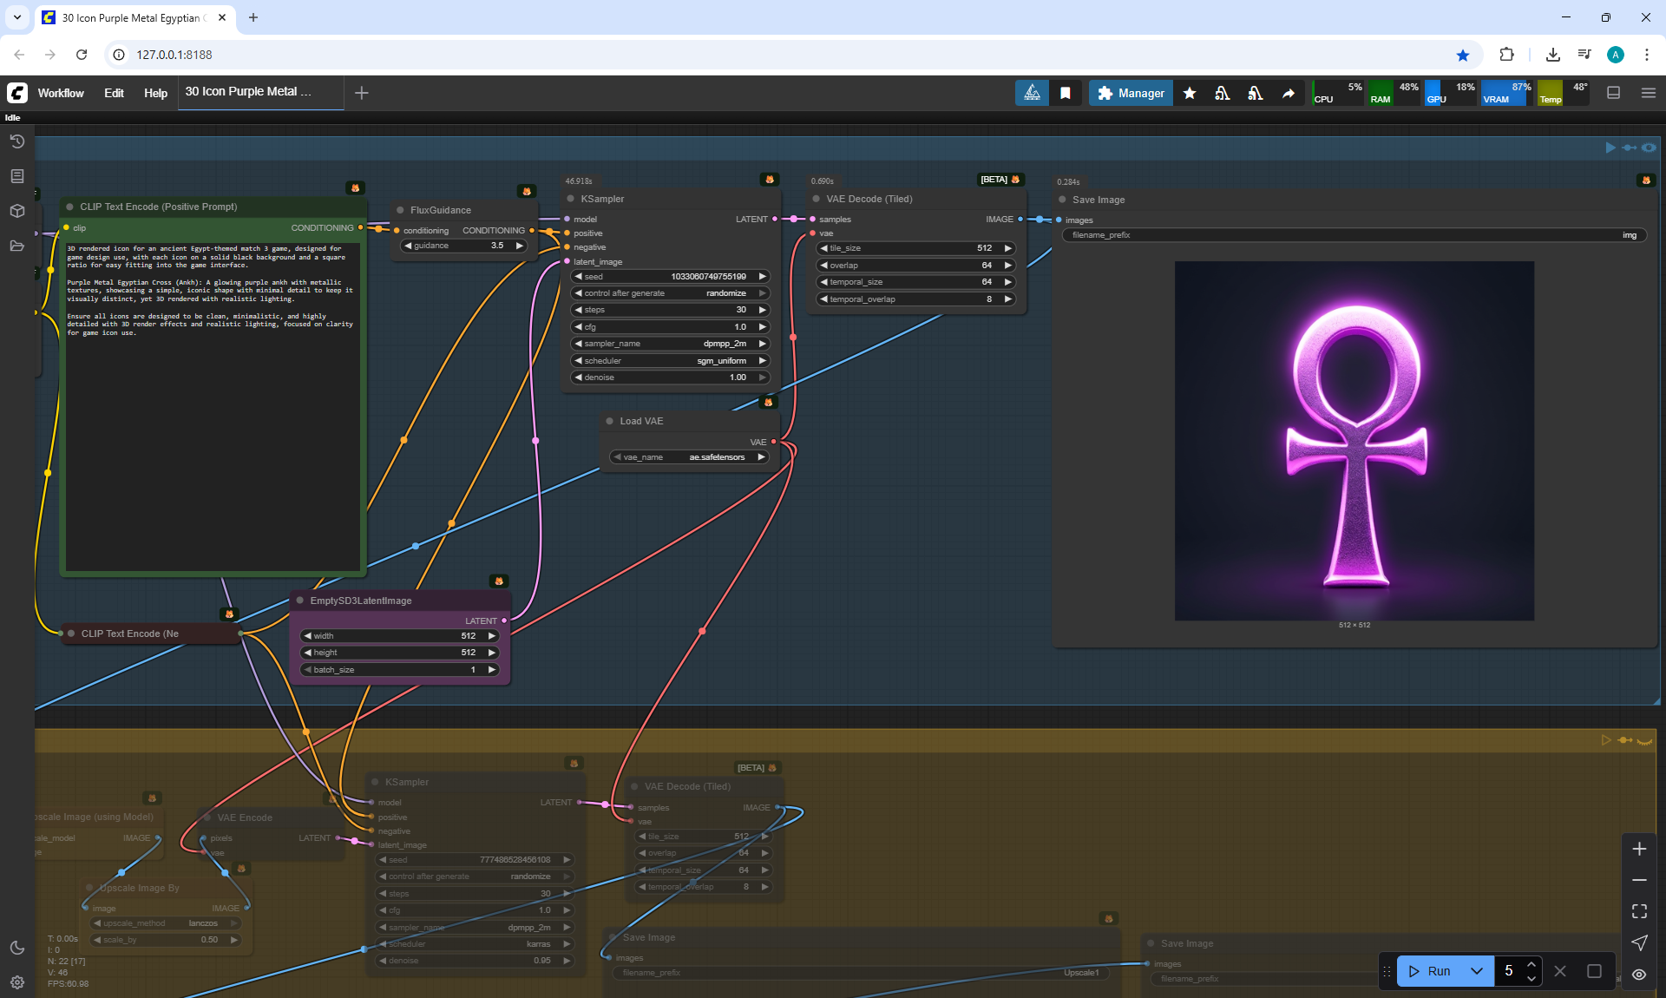
Task: Click the bookmark icon in toolbar
Action: click(x=1066, y=93)
